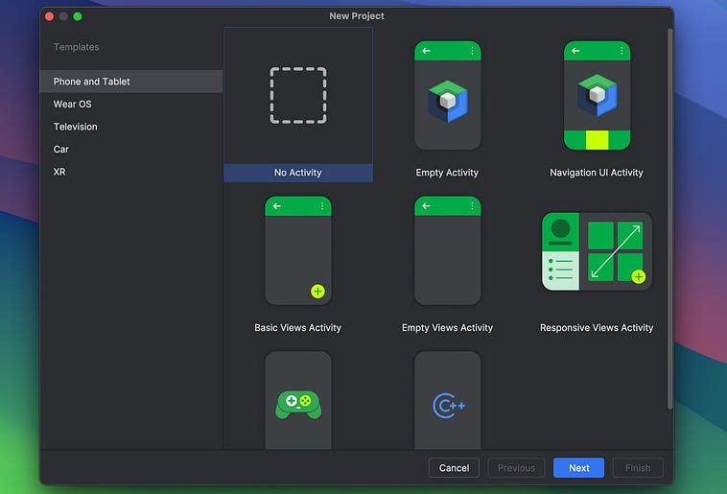The width and height of the screenshot is (727, 494).
Task: Click the Responsive Views Activity label
Action: click(x=597, y=327)
